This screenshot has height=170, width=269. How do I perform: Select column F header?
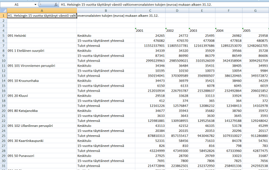click(x=229, y=10)
